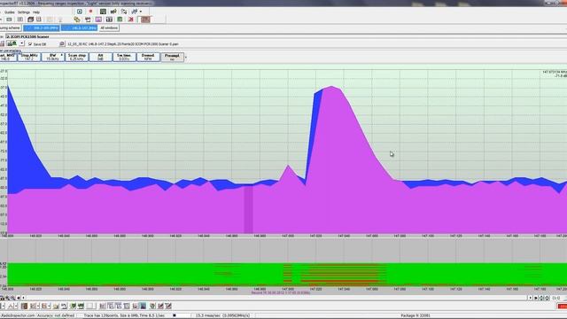Click the marker readout 147.072134 MHz at top right
The height and width of the screenshot is (319, 567).
pos(555,73)
